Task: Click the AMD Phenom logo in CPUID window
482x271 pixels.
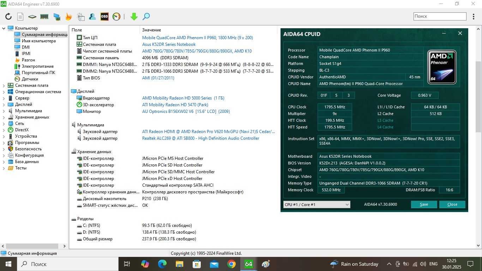Action: [x=442, y=67]
